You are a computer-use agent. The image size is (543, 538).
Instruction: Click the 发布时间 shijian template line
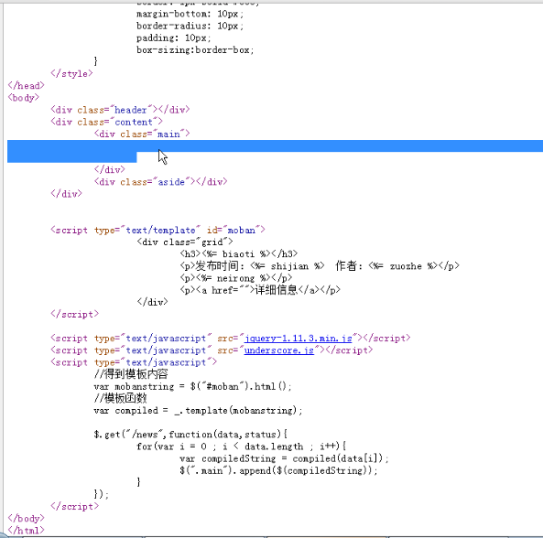[320, 266]
